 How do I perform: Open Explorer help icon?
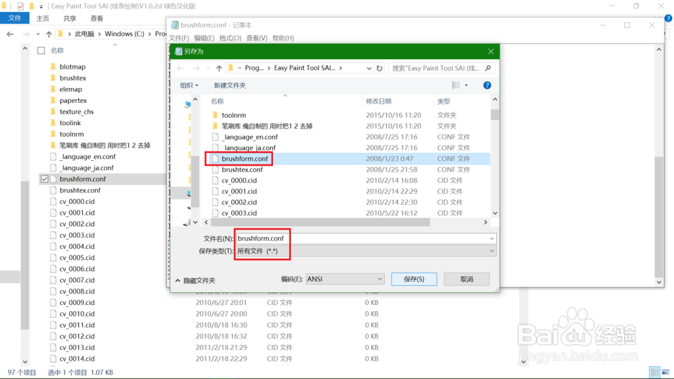coord(668,18)
